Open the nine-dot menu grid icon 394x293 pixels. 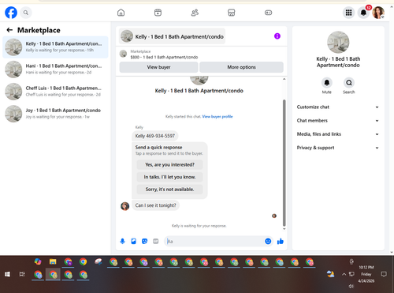[348, 13]
